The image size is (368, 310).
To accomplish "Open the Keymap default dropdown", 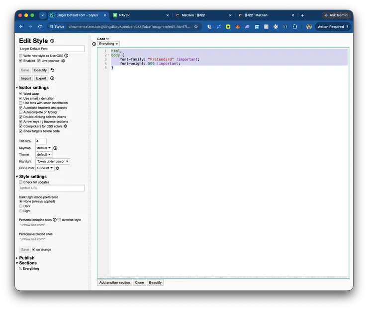I will 44,148.
